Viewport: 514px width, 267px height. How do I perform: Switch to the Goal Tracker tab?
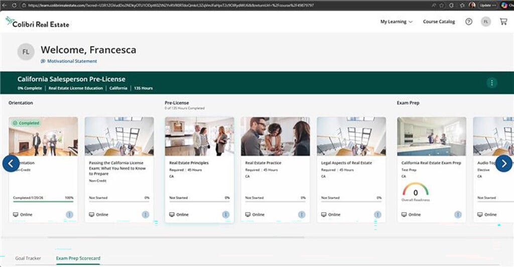28,258
